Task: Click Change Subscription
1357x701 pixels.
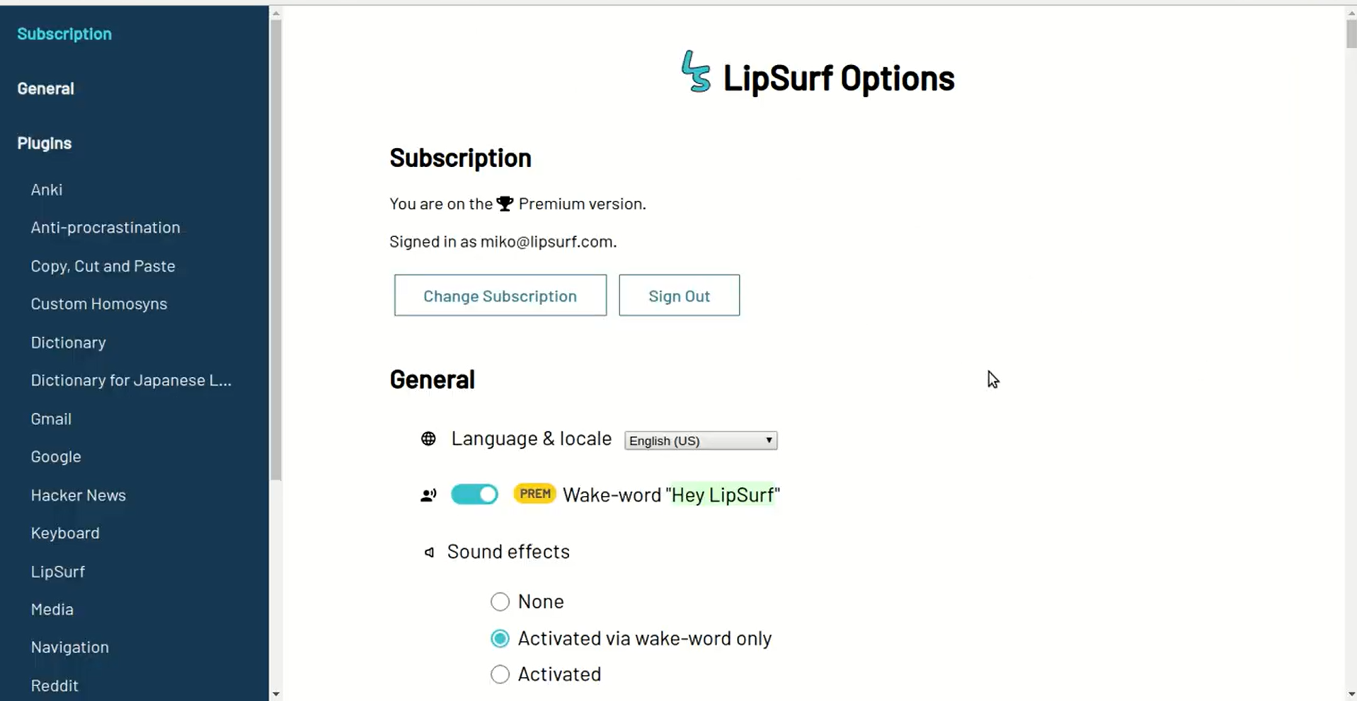Action: pyautogui.click(x=500, y=295)
